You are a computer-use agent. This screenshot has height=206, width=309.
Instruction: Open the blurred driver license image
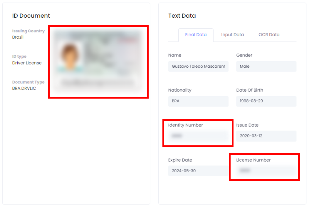tap(98, 62)
